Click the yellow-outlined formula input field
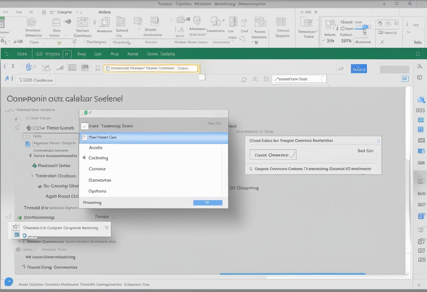Image resolution: width=427 pixels, height=292 pixels. [151, 68]
